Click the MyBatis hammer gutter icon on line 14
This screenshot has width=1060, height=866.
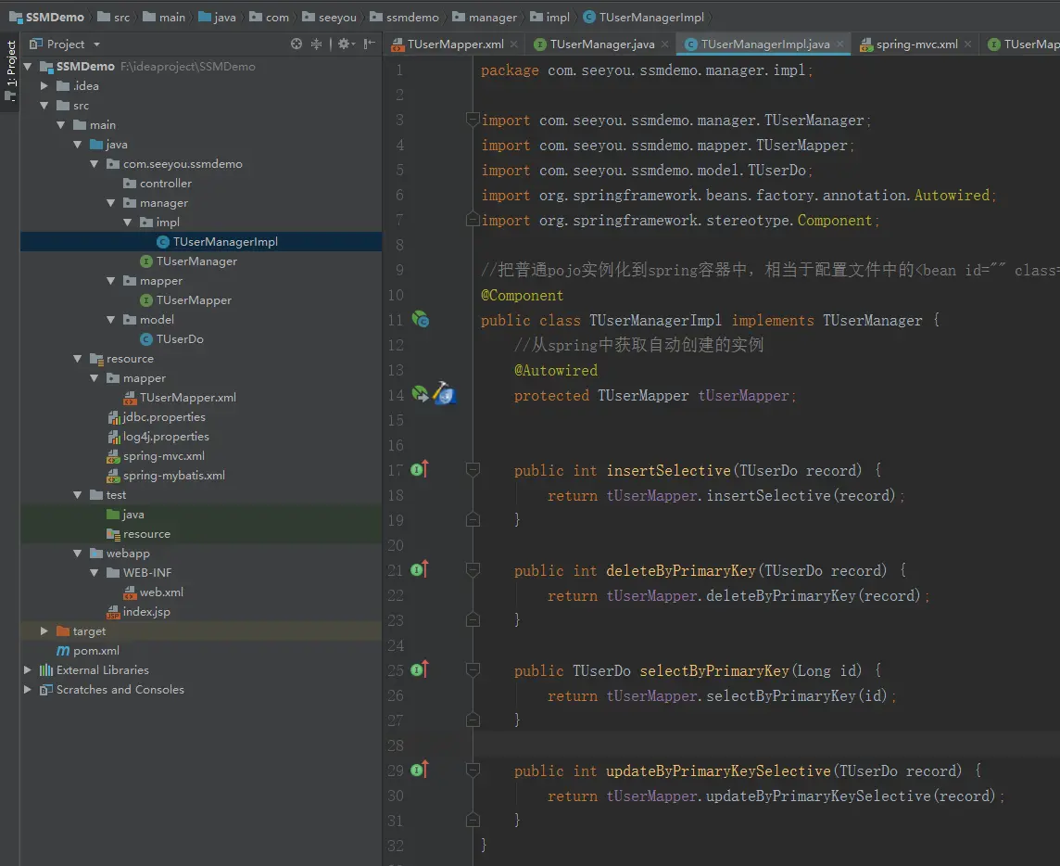[x=444, y=394]
